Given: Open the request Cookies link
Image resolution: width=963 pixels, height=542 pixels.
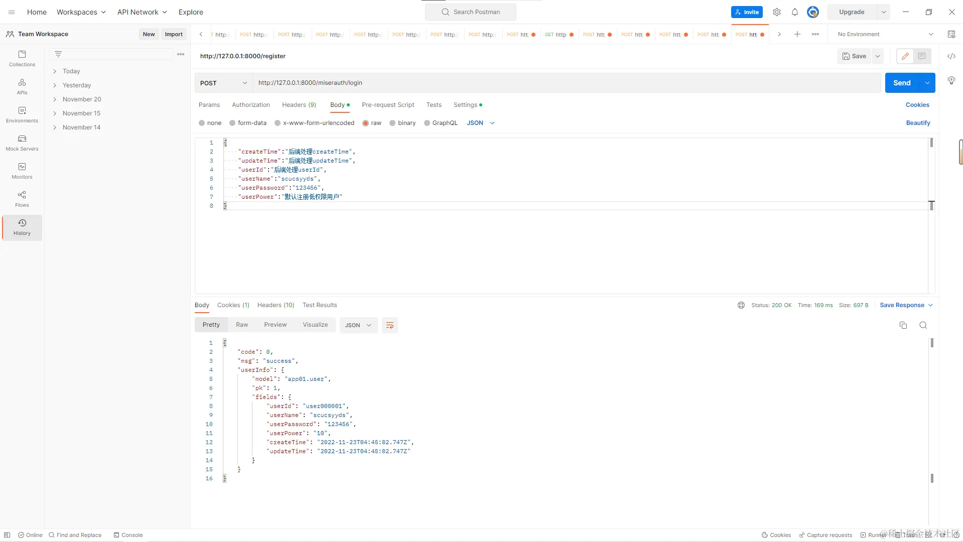Looking at the screenshot, I should (917, 105).
